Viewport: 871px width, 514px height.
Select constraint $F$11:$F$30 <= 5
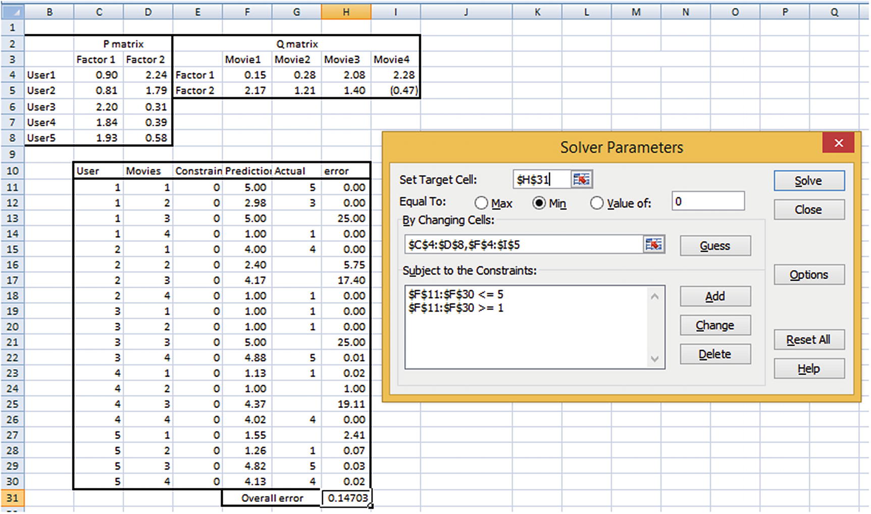[456, 294]
